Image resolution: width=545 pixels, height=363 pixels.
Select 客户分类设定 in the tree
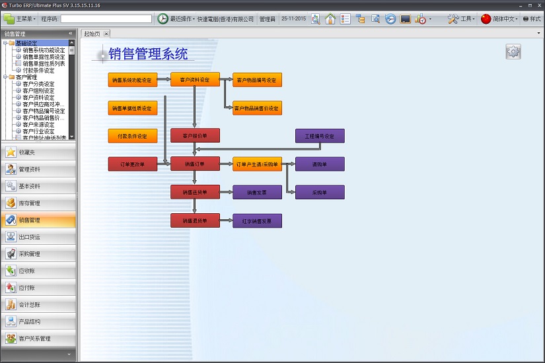(38, 84)
